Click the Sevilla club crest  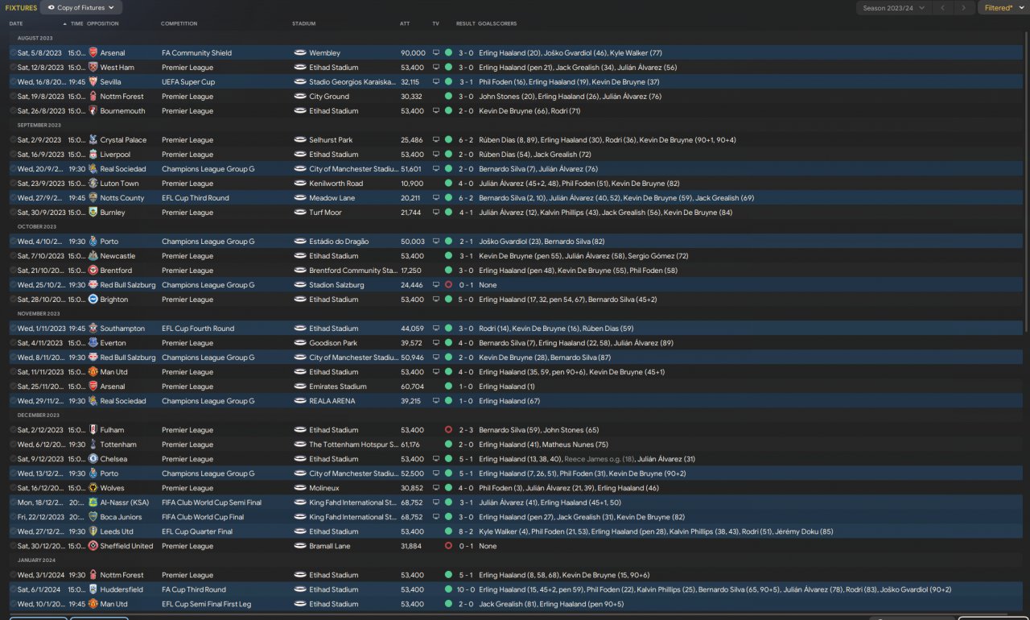(x=93, y=82)
